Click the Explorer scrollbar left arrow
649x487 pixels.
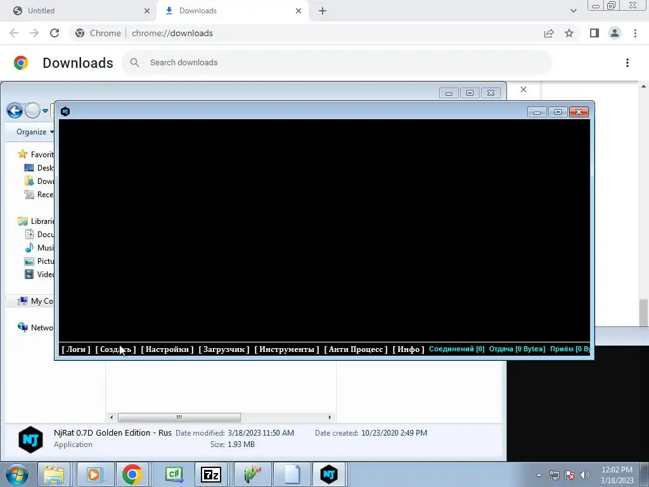111,417
